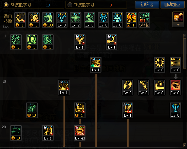Click the Shift hotkey skill at Lv 43
The height and width of the screenshot is (149, 187).
80,133
